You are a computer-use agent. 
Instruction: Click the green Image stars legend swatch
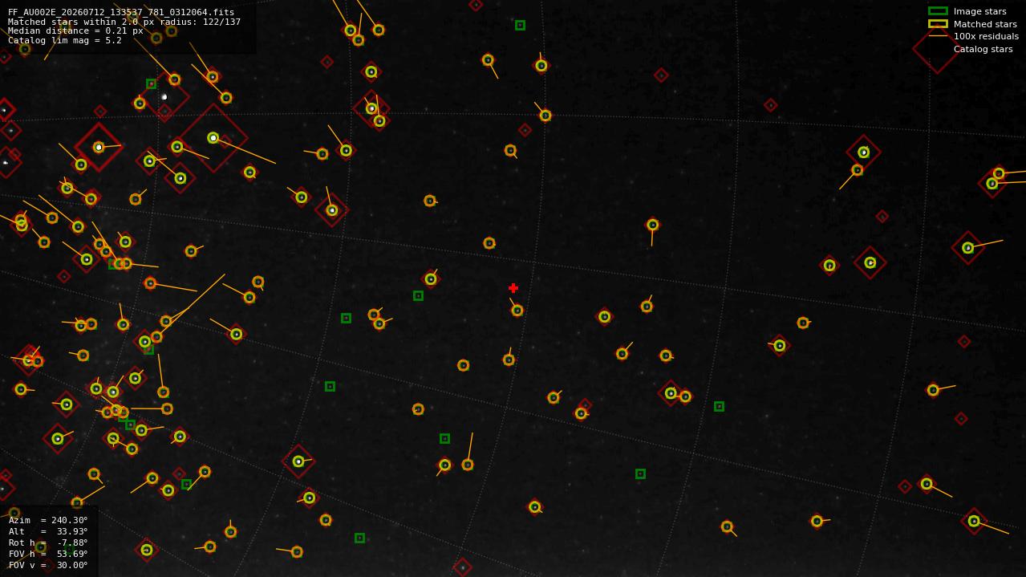[x=938, y=11]
